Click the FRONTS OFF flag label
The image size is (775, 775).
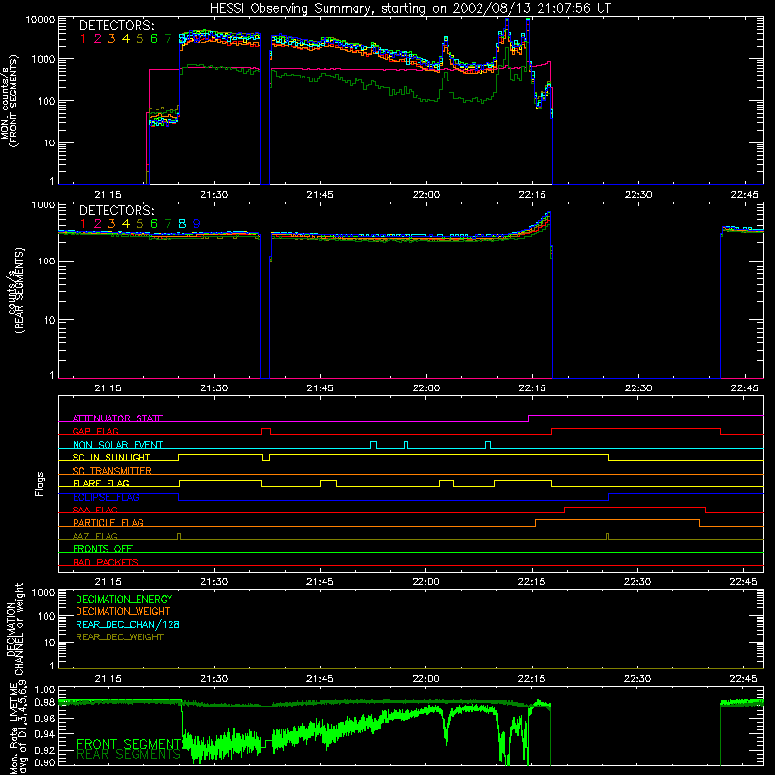(103, 548)
